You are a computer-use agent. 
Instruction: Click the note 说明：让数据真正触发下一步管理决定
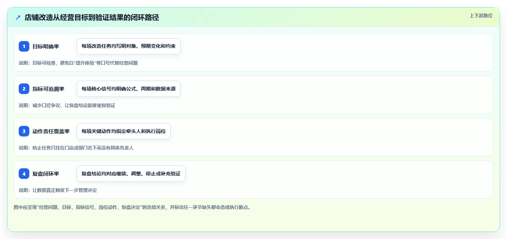tap(58, 190)
